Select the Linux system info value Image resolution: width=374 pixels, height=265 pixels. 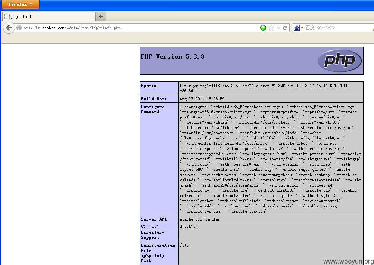pos(264,88)
